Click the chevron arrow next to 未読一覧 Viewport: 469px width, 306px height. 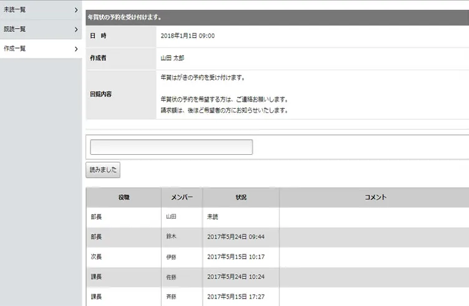(x=76, y=10)
